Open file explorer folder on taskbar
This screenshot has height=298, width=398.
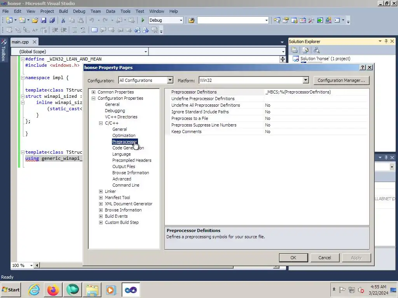point(92,289)
